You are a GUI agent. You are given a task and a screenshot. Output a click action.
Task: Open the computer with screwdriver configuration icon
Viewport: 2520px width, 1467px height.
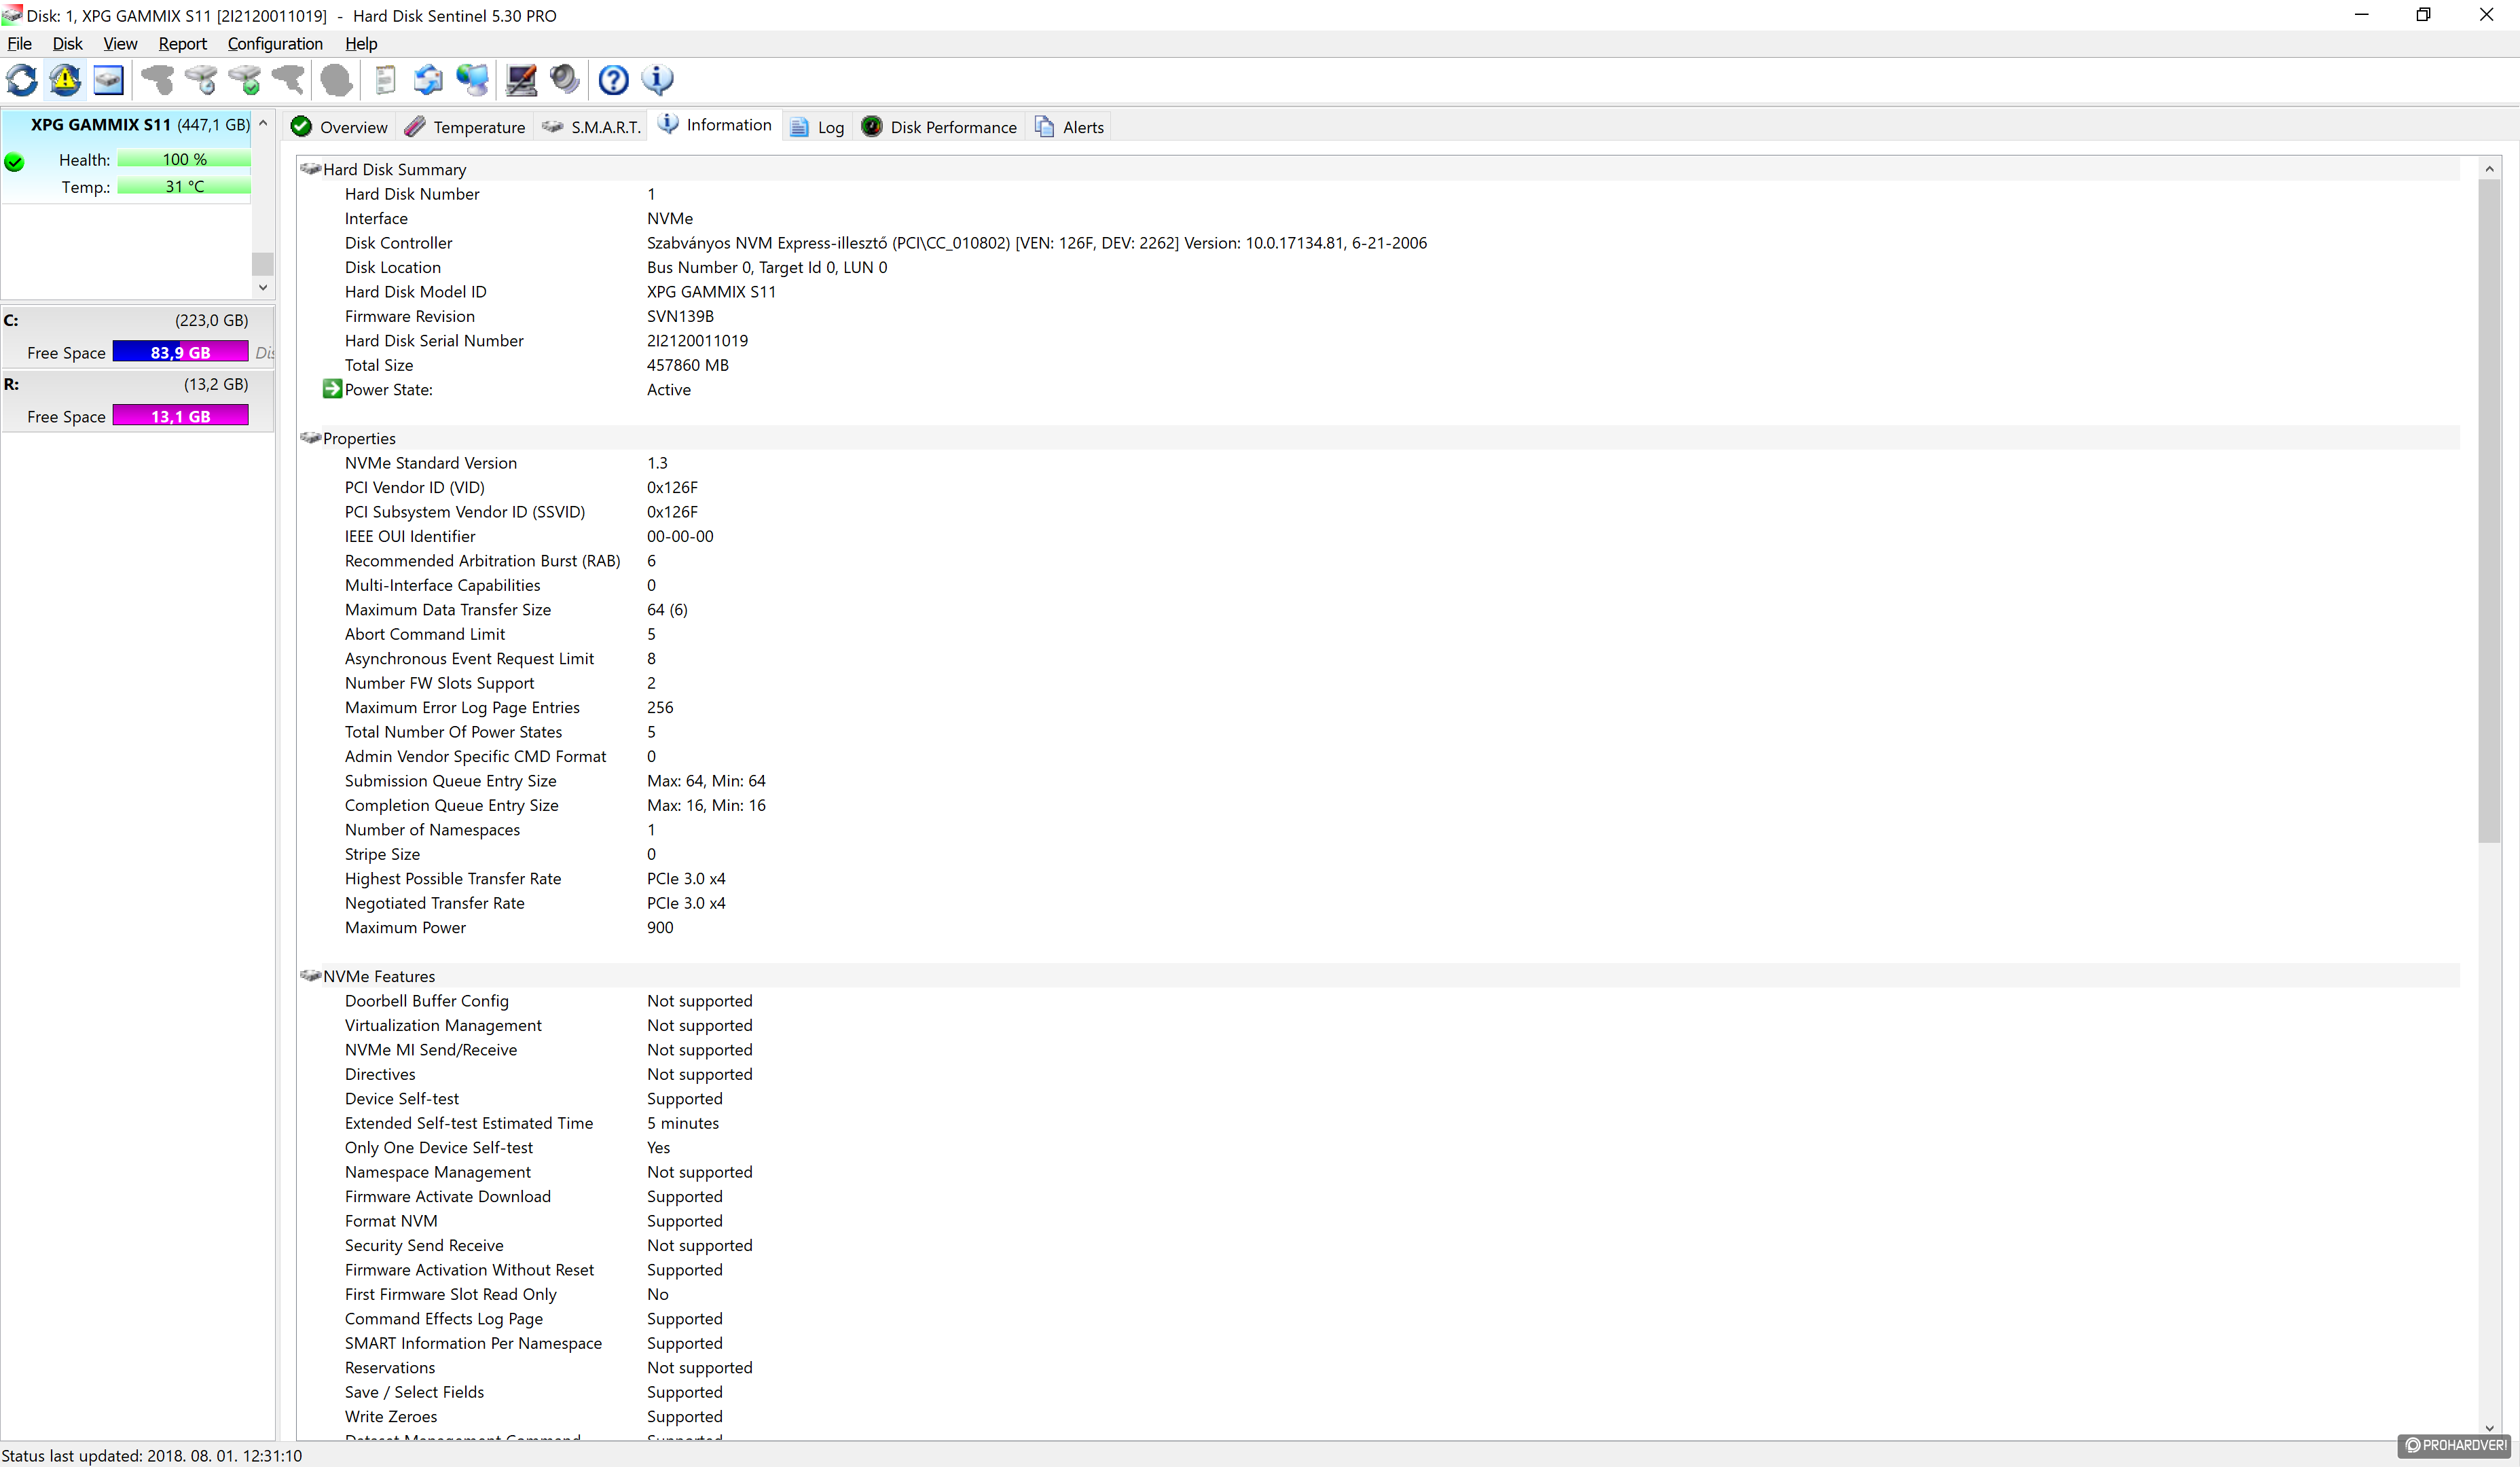click(x=521, y=80)
